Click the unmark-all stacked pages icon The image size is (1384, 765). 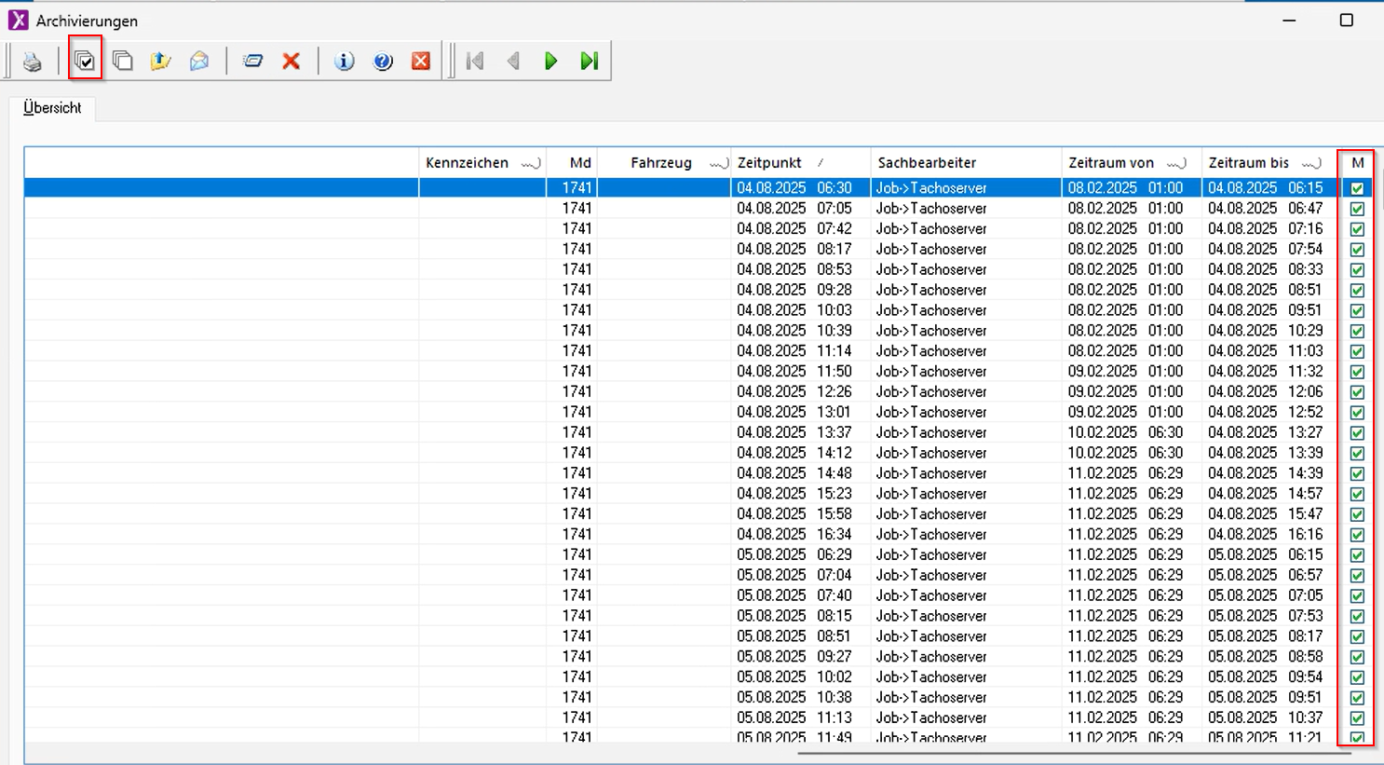click(x=123, y=61)
